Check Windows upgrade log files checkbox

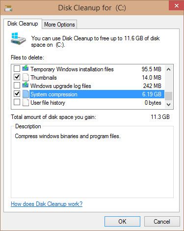(x=17, y=86)
